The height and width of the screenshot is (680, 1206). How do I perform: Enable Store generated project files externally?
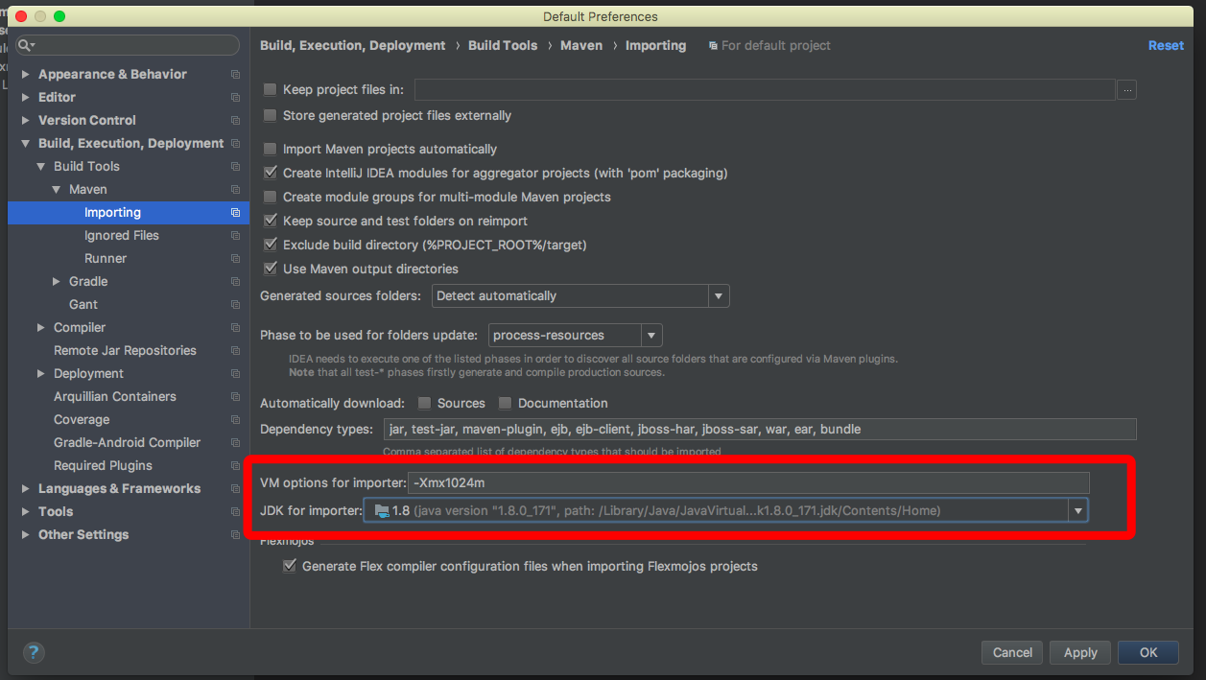271,116
